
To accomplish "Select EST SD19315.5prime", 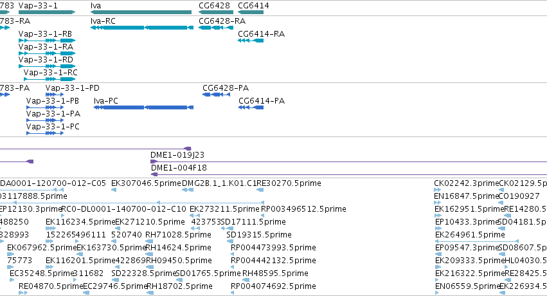I will click(259, 235).
